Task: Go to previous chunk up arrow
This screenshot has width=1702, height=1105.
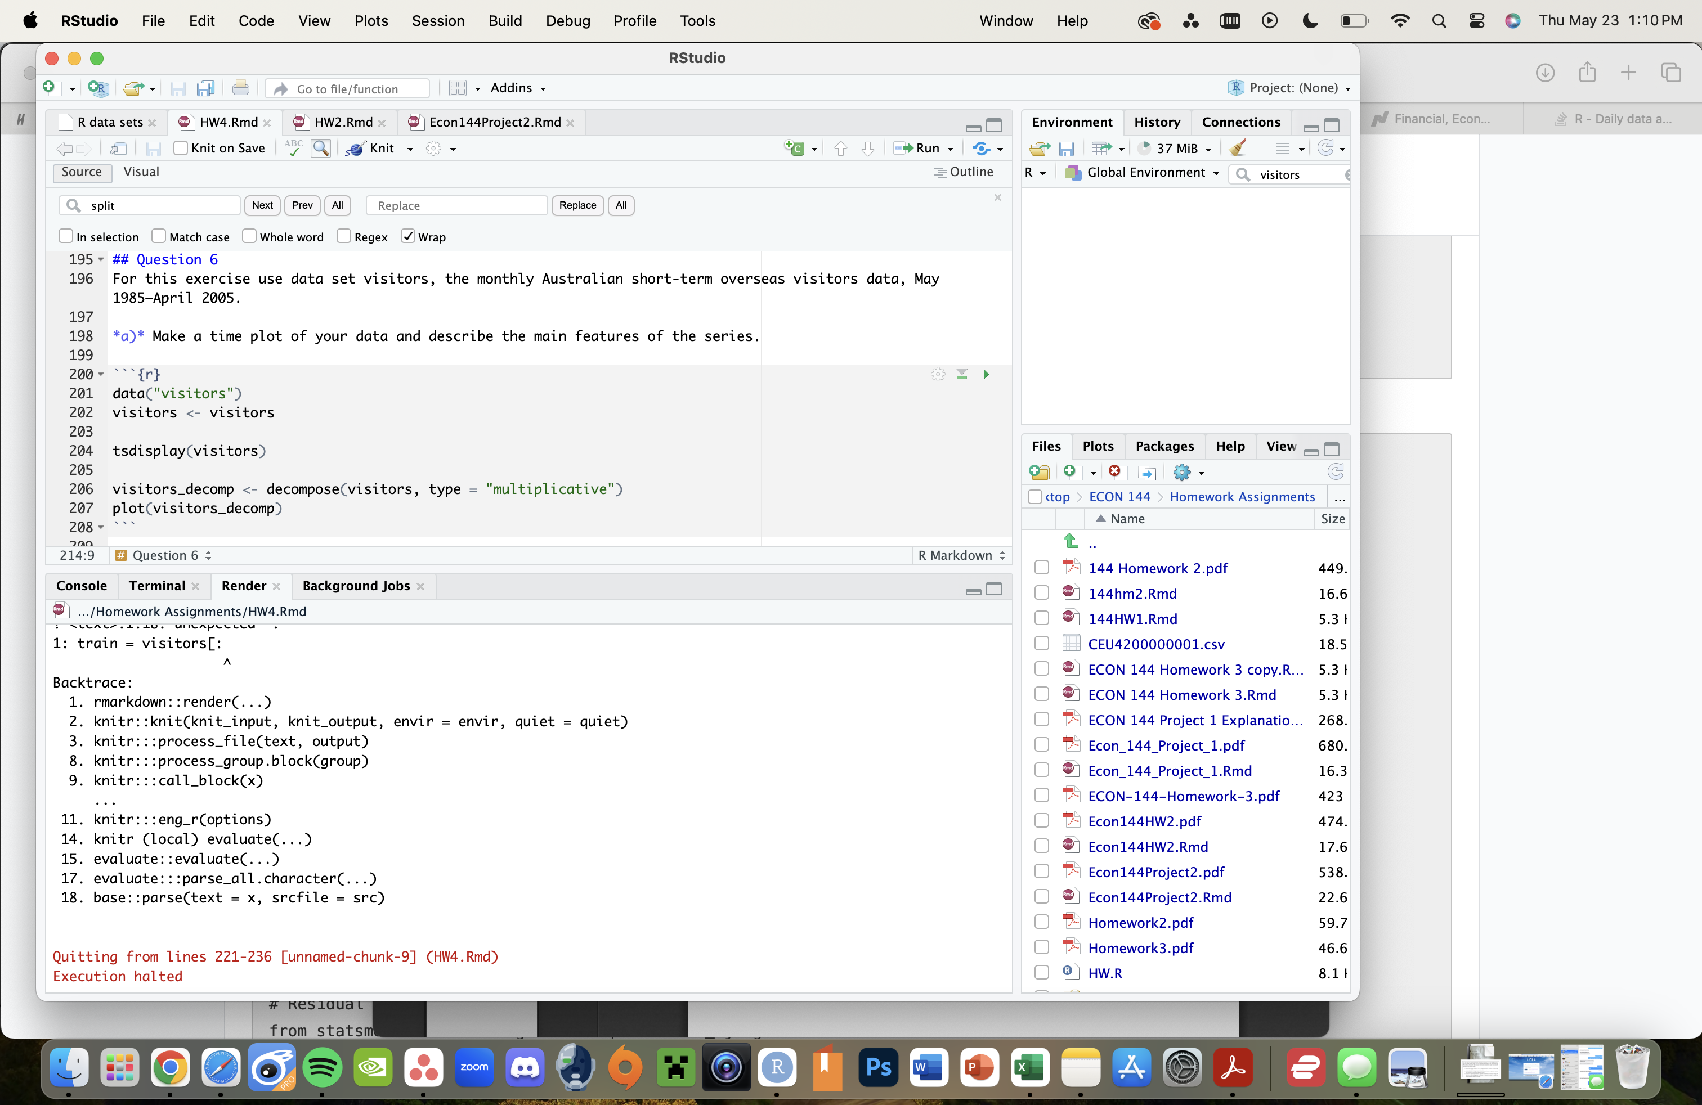Action: click(x=841, y=148)
